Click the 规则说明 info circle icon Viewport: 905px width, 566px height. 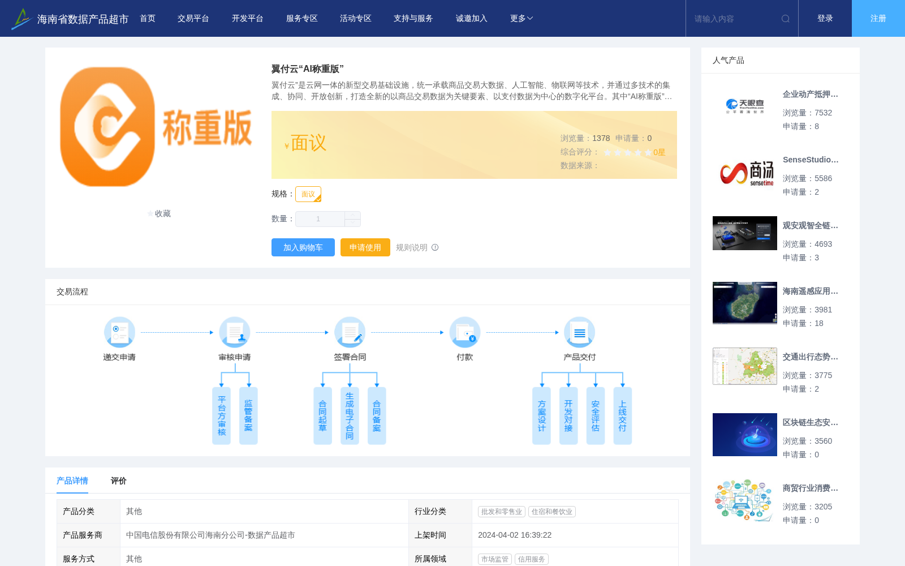(x=435, y=247)
